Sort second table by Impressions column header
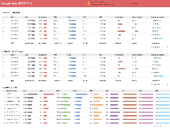The image size is (170, 129). click(x=42, y=55)
